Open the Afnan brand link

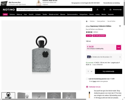coord(88,26)
